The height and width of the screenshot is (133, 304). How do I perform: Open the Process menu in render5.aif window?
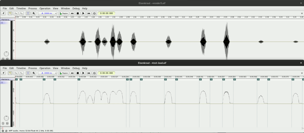32,8
